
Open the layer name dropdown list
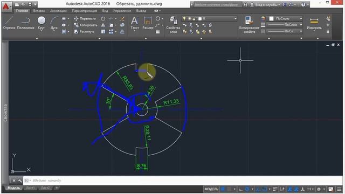[236, 19]
